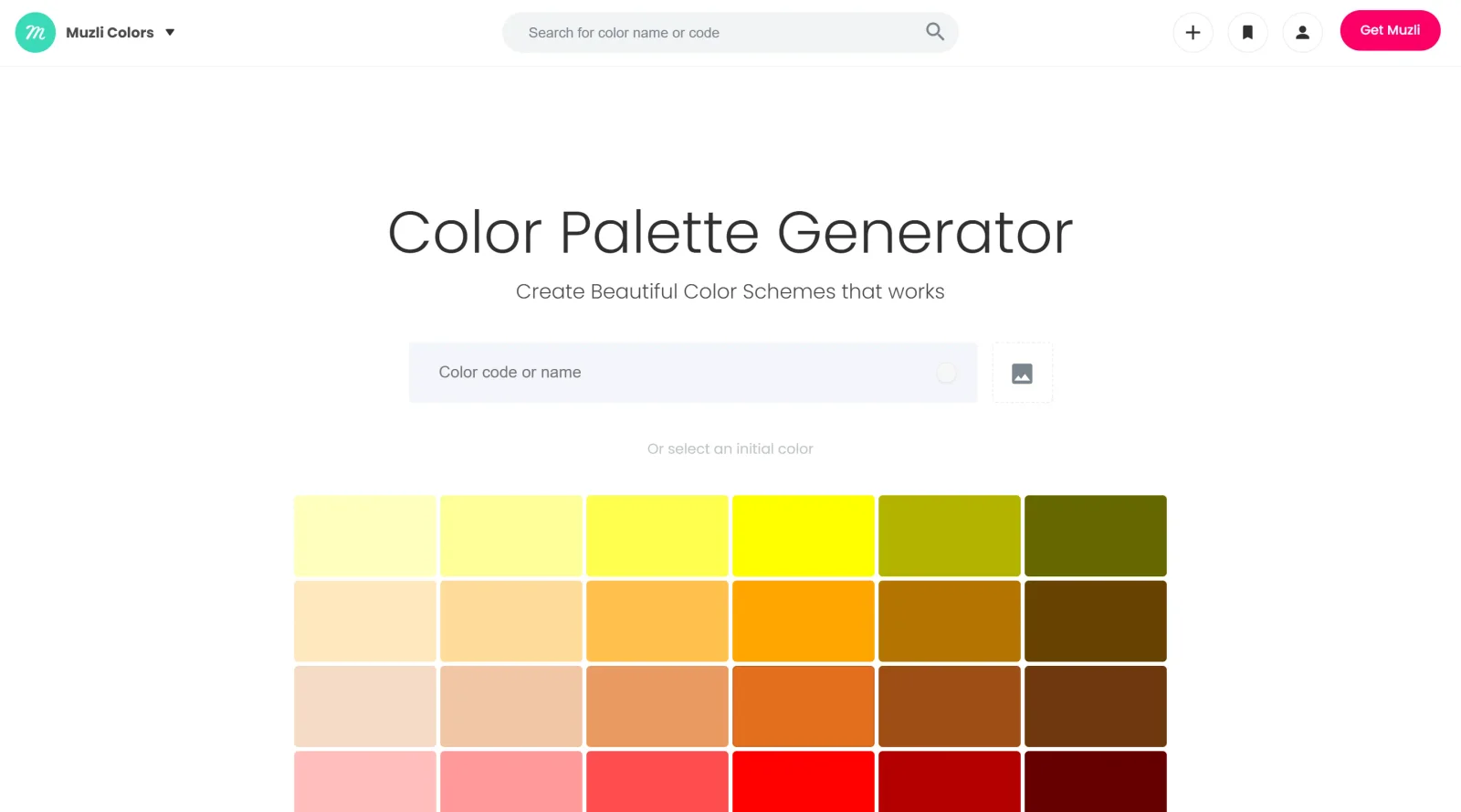Open the user profile icon
The width and height of the screenshot is (1461, 812).
(1302, 33)
